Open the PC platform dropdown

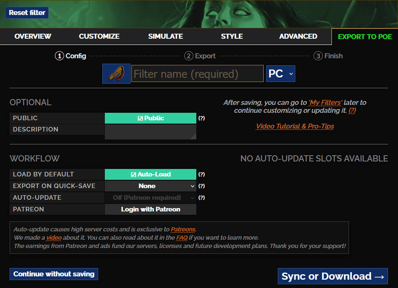click(280, 73)
